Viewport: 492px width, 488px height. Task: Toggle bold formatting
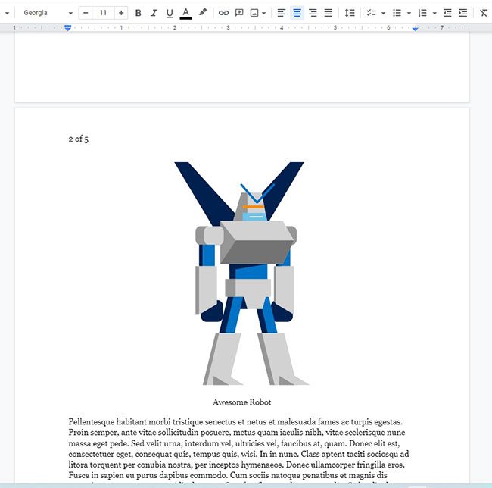(x=138, y=13)
